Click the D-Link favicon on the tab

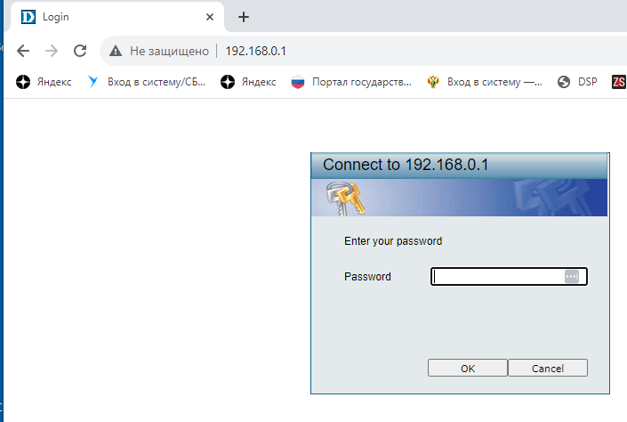[28, 17]
